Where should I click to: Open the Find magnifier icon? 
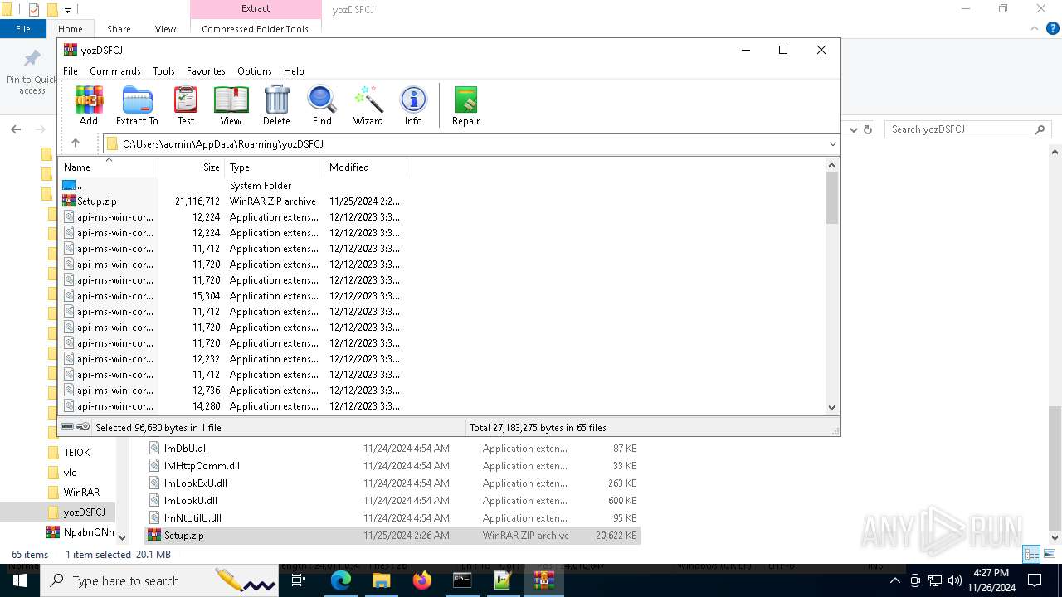322,105
